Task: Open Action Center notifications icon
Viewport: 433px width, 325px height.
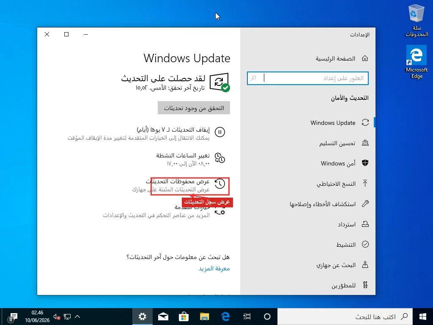Action: [x=13, y=317]
